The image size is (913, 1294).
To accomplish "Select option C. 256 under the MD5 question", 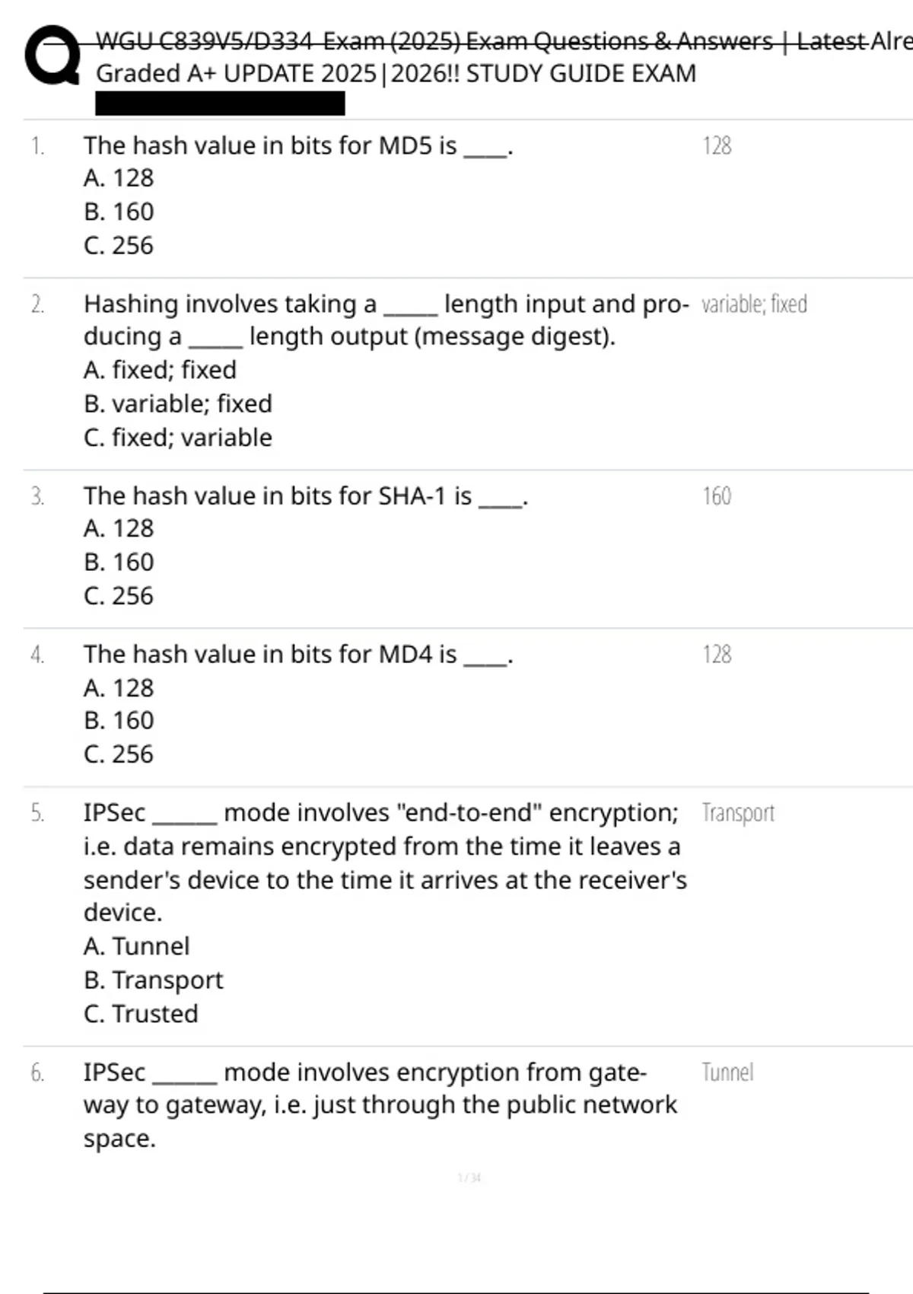I will coord(119,246).
